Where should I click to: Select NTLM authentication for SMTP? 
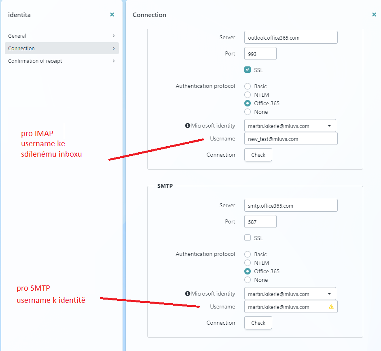(248, 263)
